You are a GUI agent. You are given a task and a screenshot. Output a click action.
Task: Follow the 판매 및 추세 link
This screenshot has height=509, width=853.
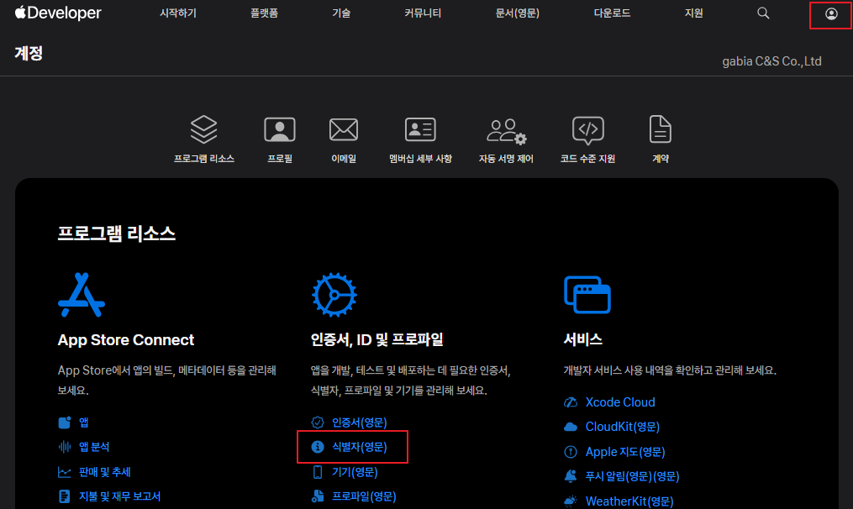(x=104, y=472)
